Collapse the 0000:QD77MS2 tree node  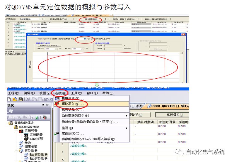(x=11, y=127)
